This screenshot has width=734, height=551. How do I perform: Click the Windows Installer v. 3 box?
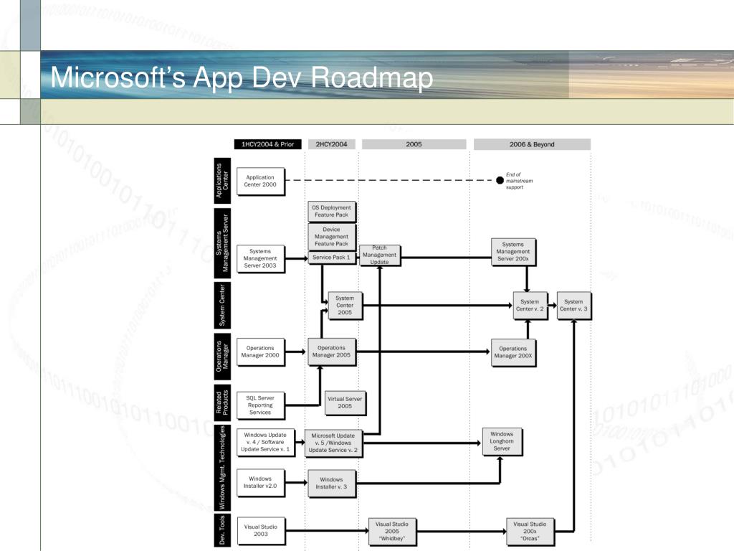point(331,484)
